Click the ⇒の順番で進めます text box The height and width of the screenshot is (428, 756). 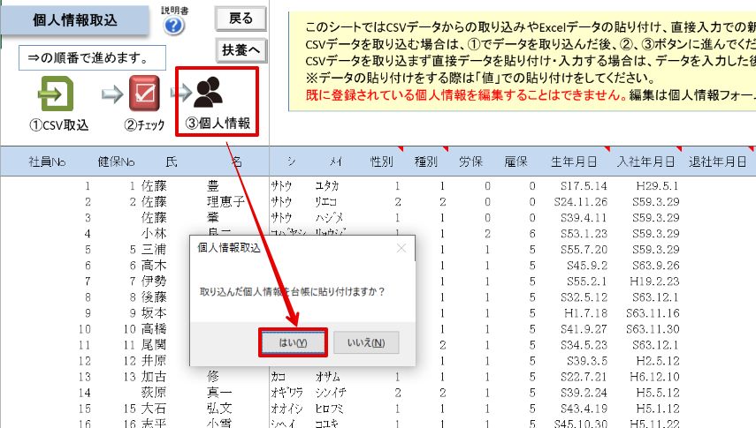92,58
